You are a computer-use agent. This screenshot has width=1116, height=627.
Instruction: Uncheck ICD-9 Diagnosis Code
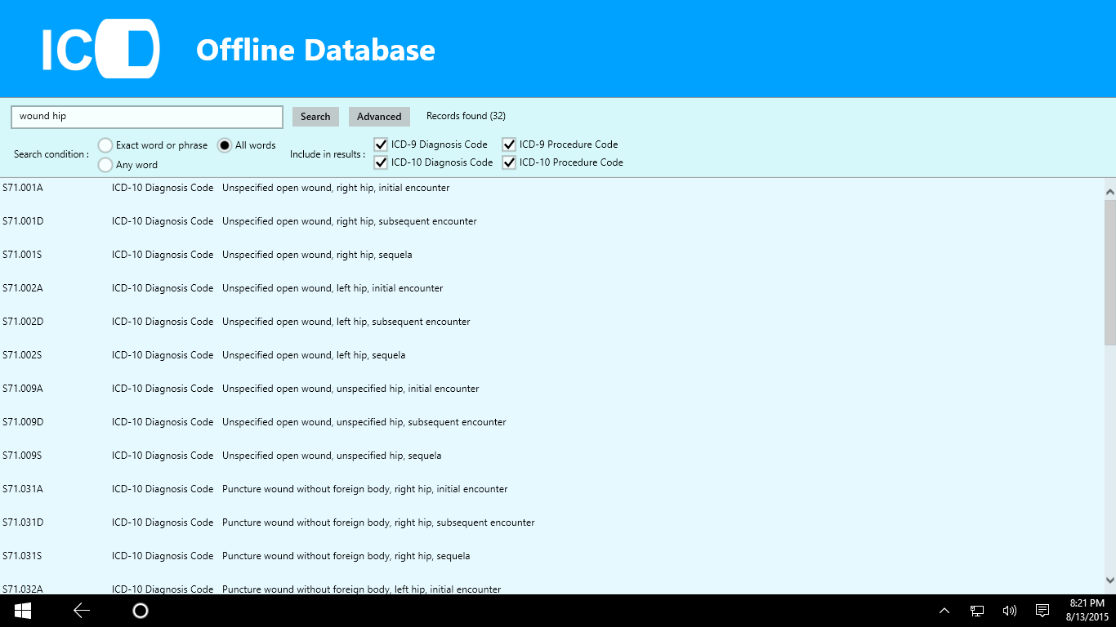point(381,144)
